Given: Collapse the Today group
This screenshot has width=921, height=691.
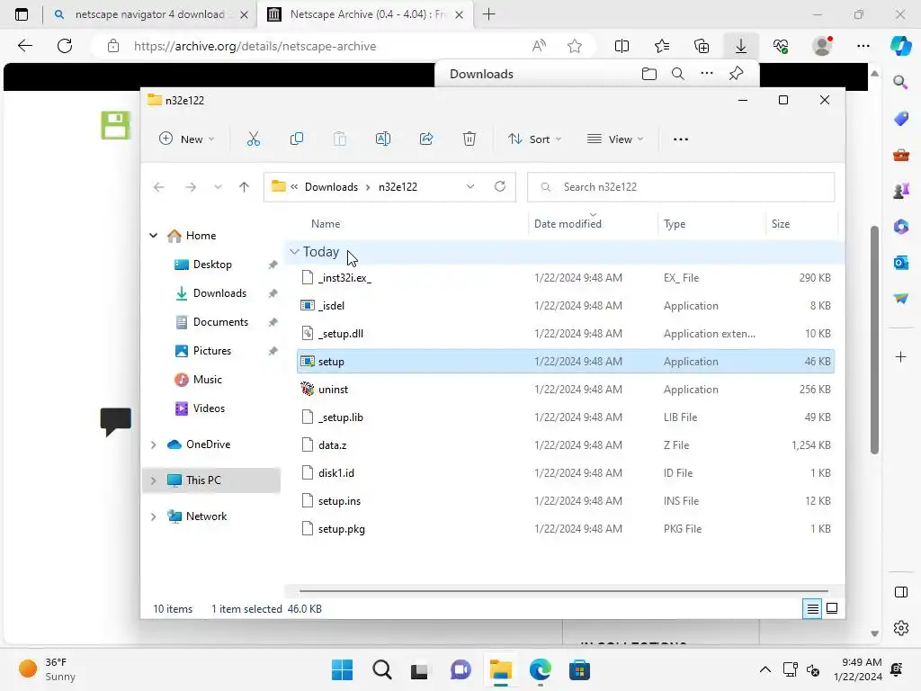Looking at the screenshot, I should click(294, 252).
